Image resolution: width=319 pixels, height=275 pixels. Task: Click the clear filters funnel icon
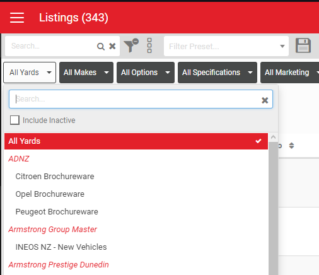131,45
